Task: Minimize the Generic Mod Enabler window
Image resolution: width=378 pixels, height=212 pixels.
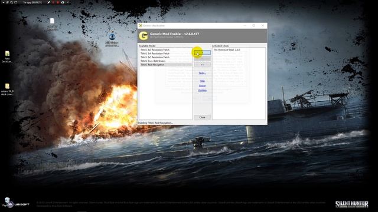Action: [x=245, y=25]
